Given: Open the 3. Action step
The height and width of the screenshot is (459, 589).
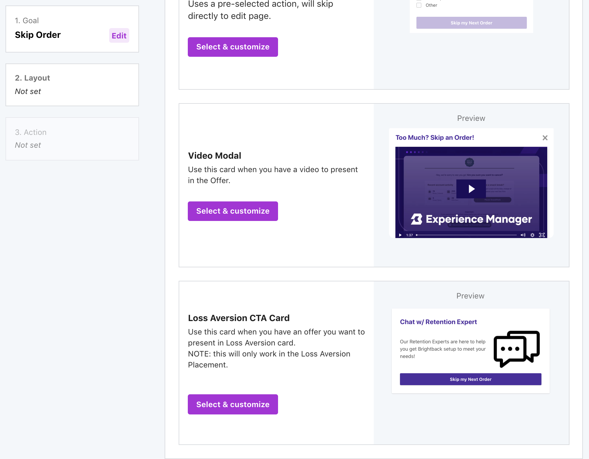Looking at the screenshot, I should tap(72, 139).
